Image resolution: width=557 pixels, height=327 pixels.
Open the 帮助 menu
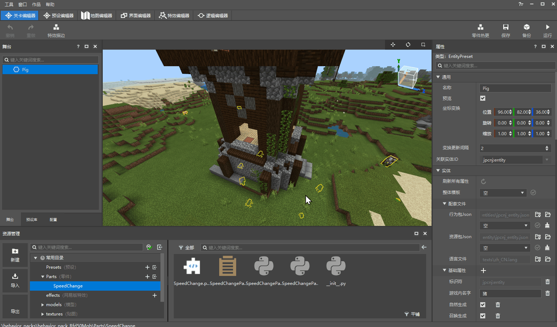click(x=50, y=4)
